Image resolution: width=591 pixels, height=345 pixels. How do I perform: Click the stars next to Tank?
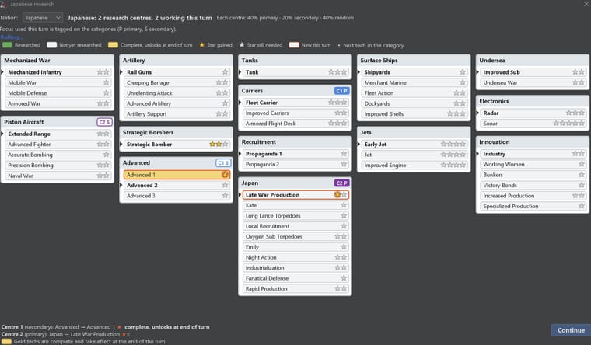tap(337, 72)
